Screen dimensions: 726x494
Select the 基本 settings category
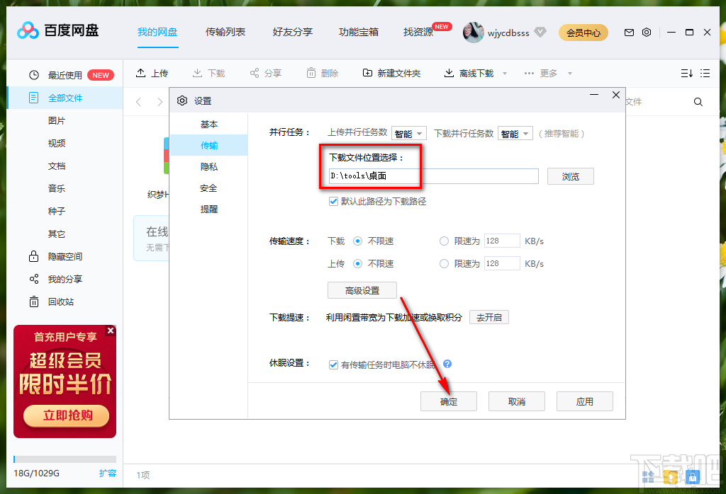(209, 124)
